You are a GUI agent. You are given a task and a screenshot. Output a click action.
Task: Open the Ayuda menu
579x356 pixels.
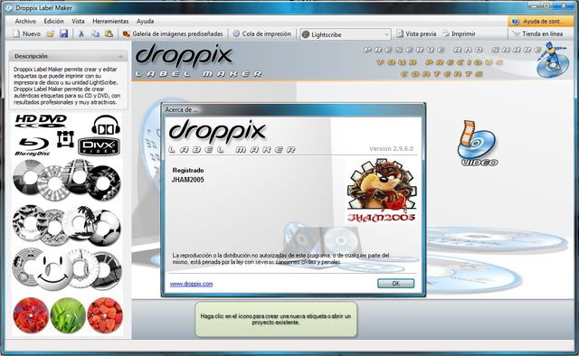point(145,21)
